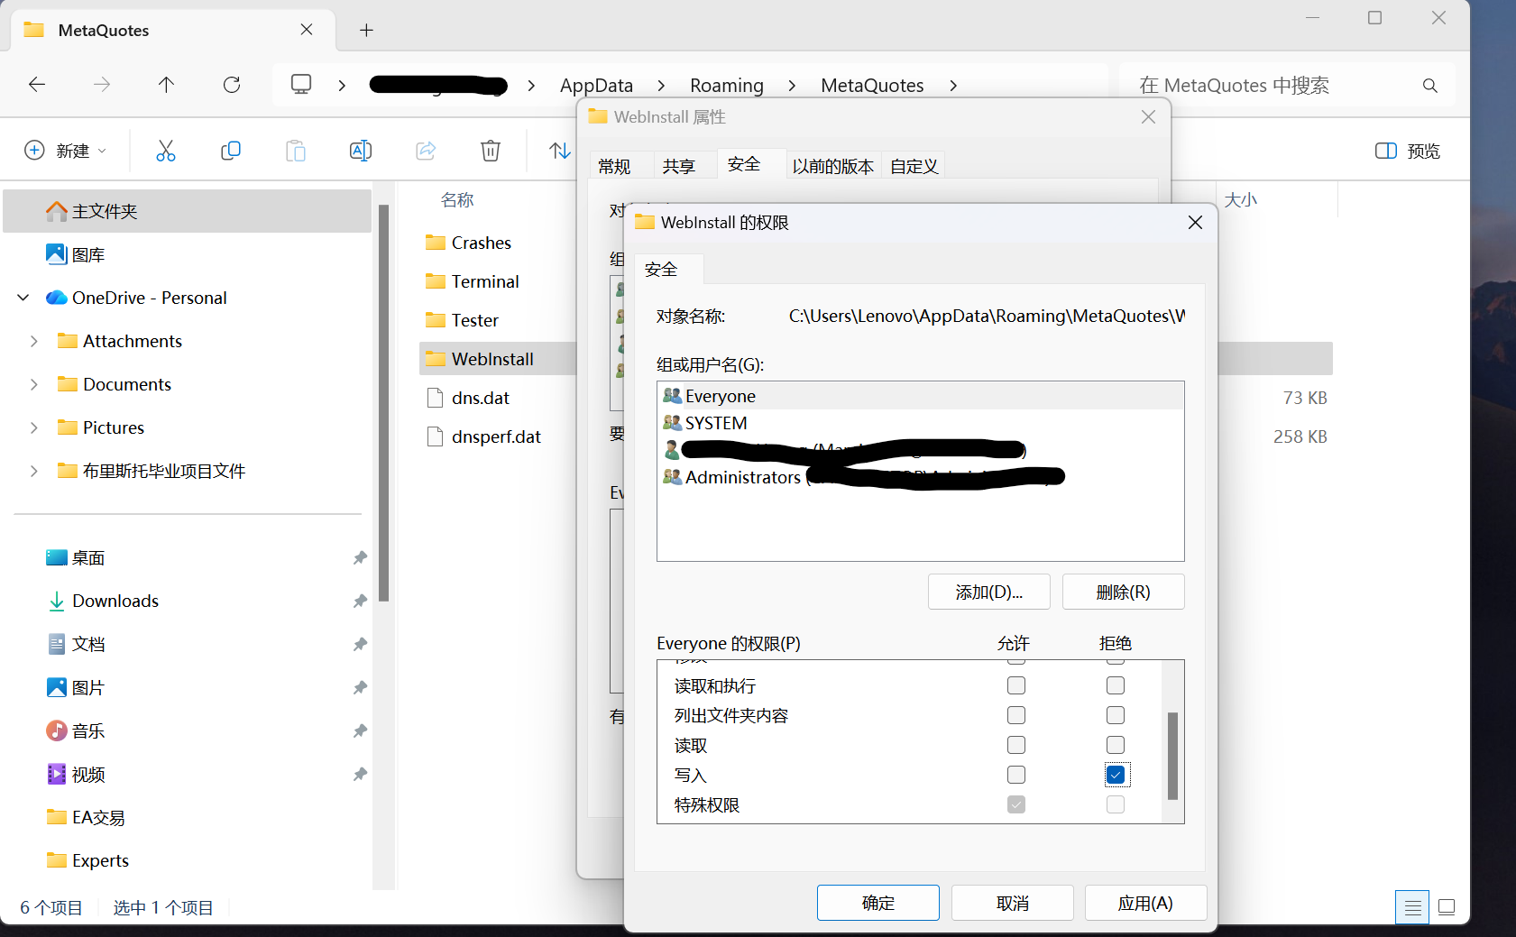Expand the Documents folder tree
1516x937 pixels.
(34, 384)
